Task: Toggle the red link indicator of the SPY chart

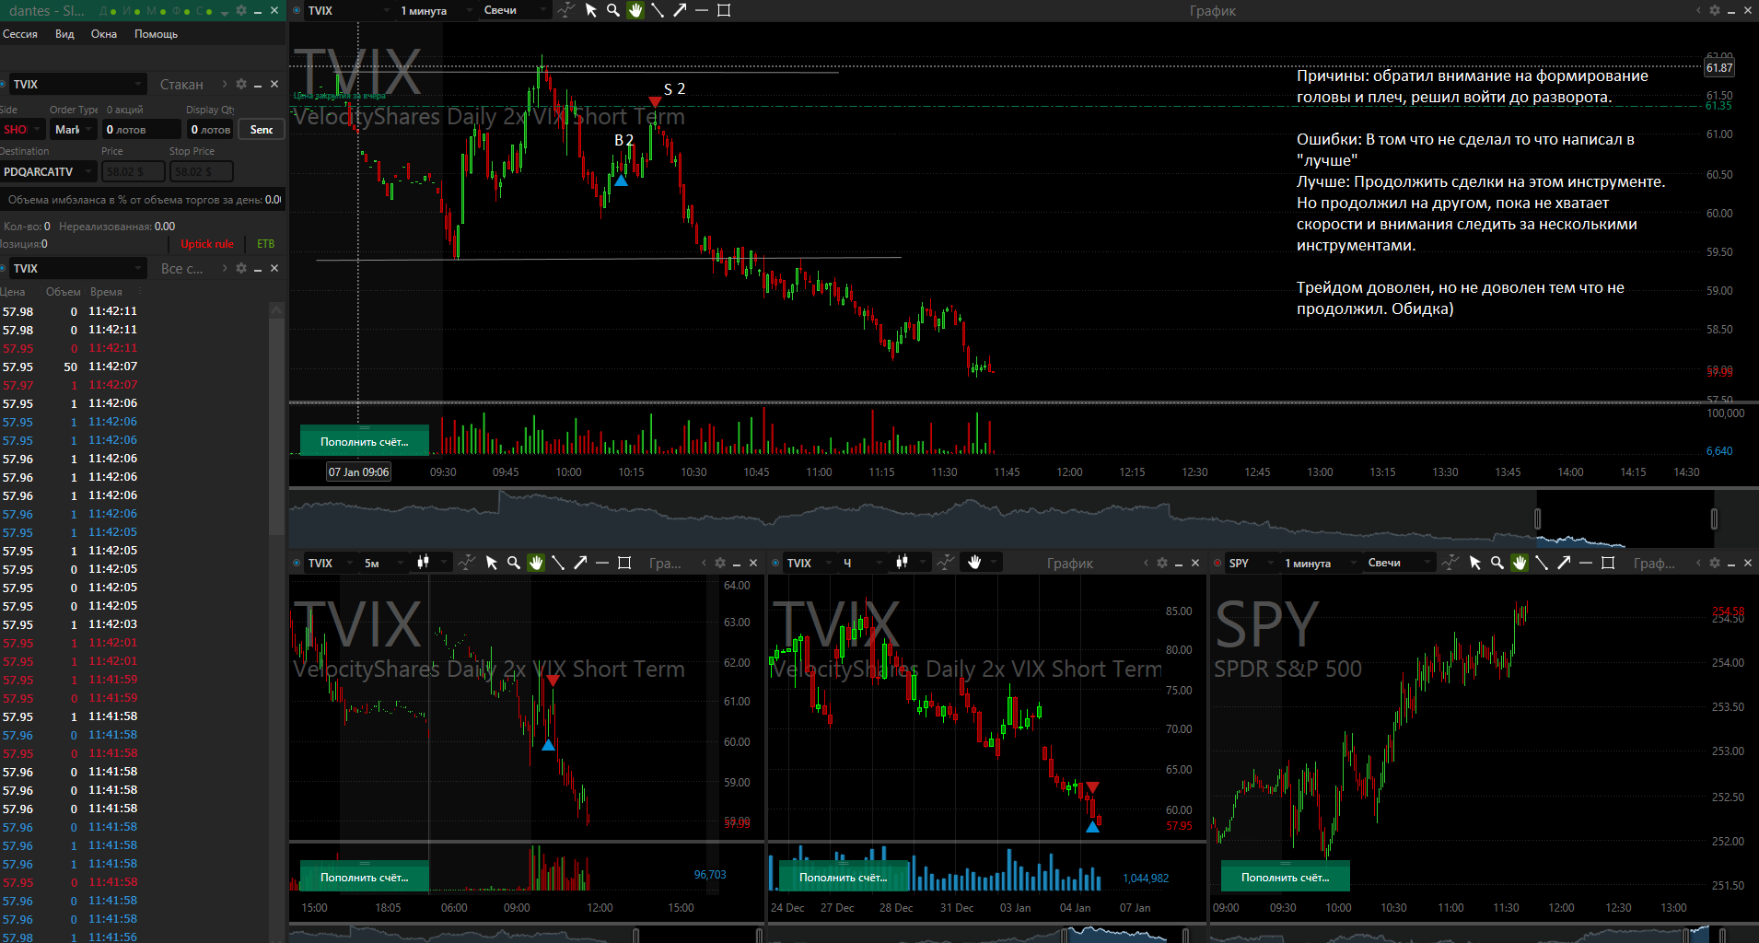Action: [x=1217, y=563]
